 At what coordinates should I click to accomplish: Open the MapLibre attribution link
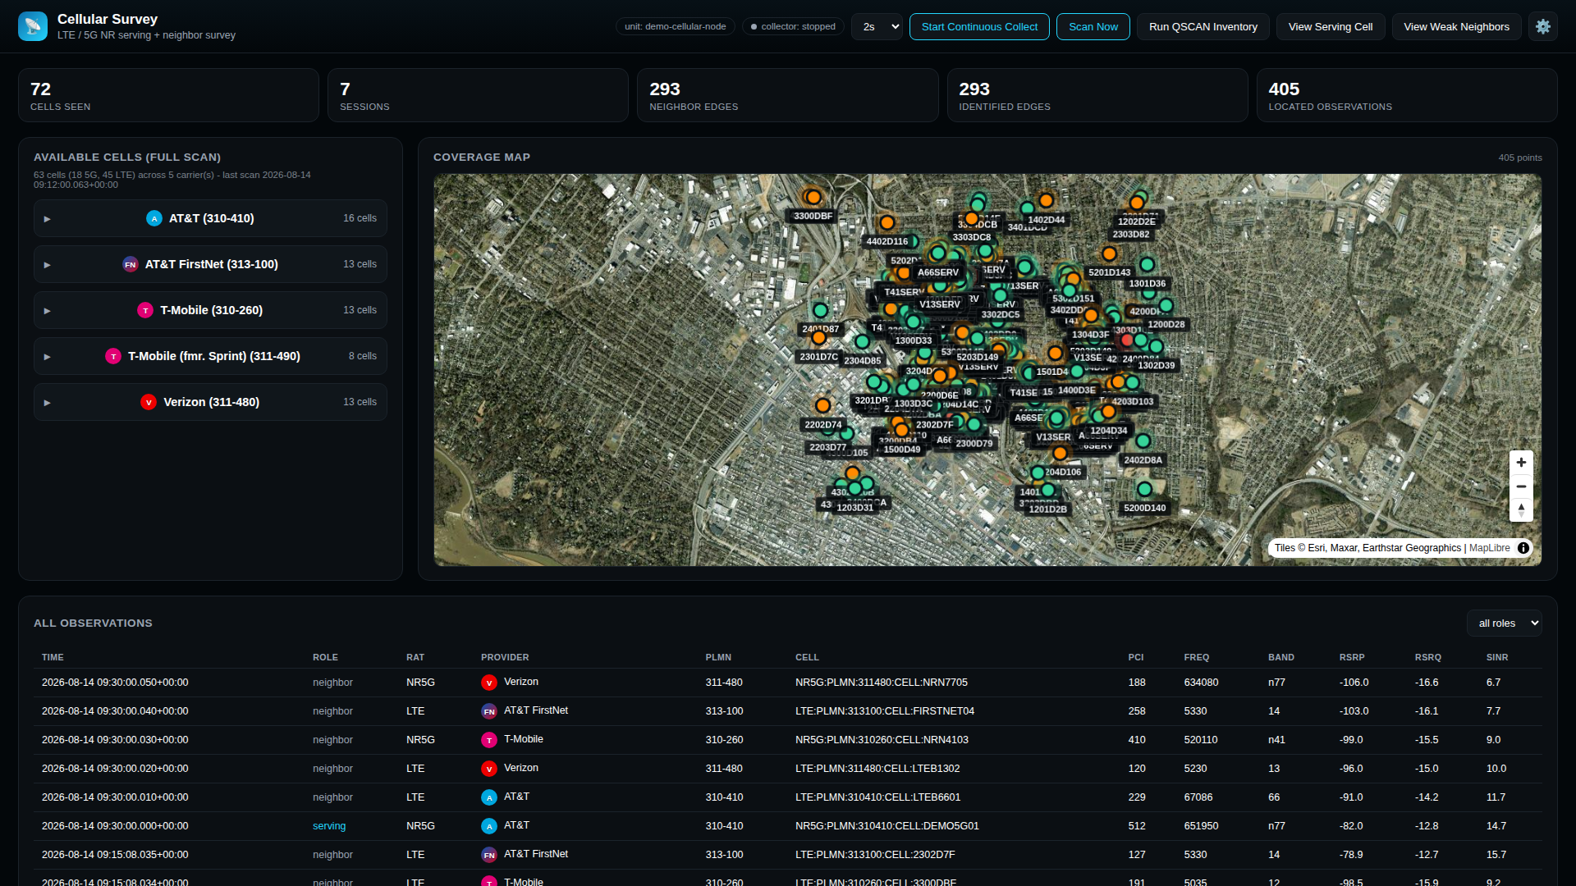tap(1489, 548)
